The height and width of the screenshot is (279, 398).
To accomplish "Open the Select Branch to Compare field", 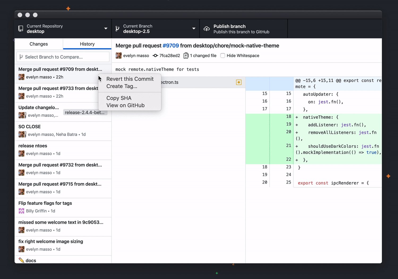I will point(63,57).
